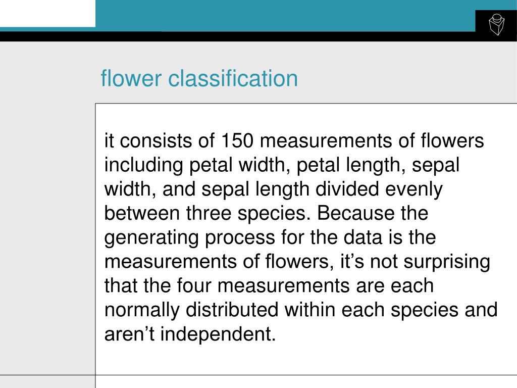Click the white rectangle in the header corner

[48, 13]
